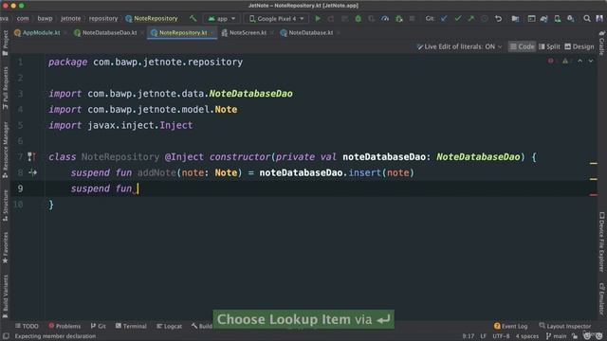Close the NoteDatabaseDao.kt tab
This screenshot has height=341, width=607.
coord(142,33)
